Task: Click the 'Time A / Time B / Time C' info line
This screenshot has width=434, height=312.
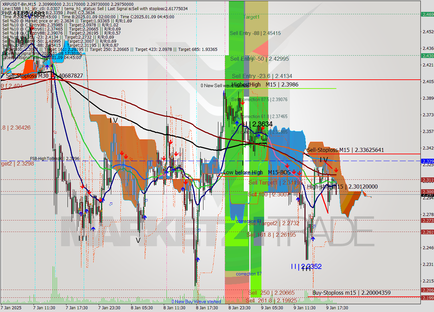Action: pyautogui.click(x=88, y=17)
